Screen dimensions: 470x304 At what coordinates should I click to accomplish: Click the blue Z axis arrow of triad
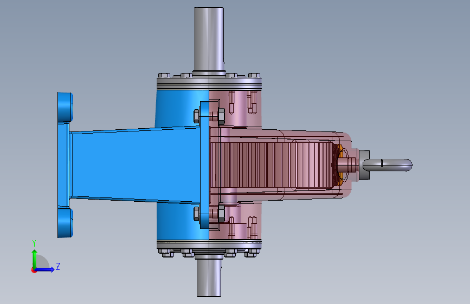45,269
